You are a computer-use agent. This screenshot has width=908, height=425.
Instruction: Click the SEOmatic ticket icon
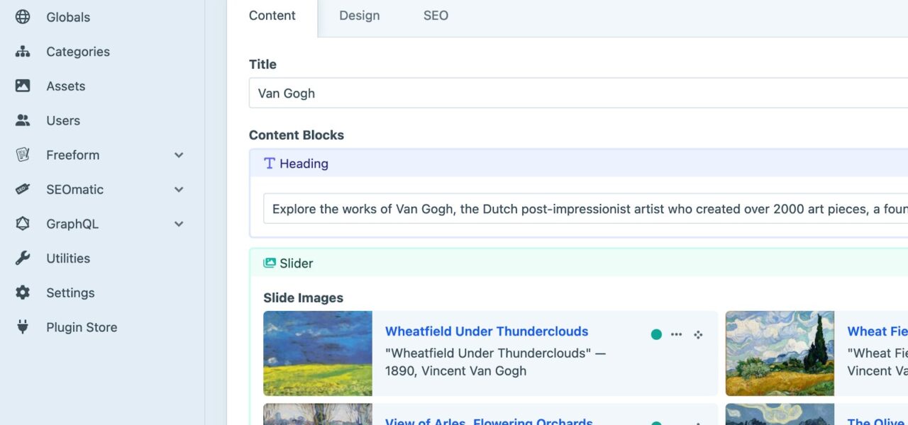pyautogui.click(x=23, y=189)
